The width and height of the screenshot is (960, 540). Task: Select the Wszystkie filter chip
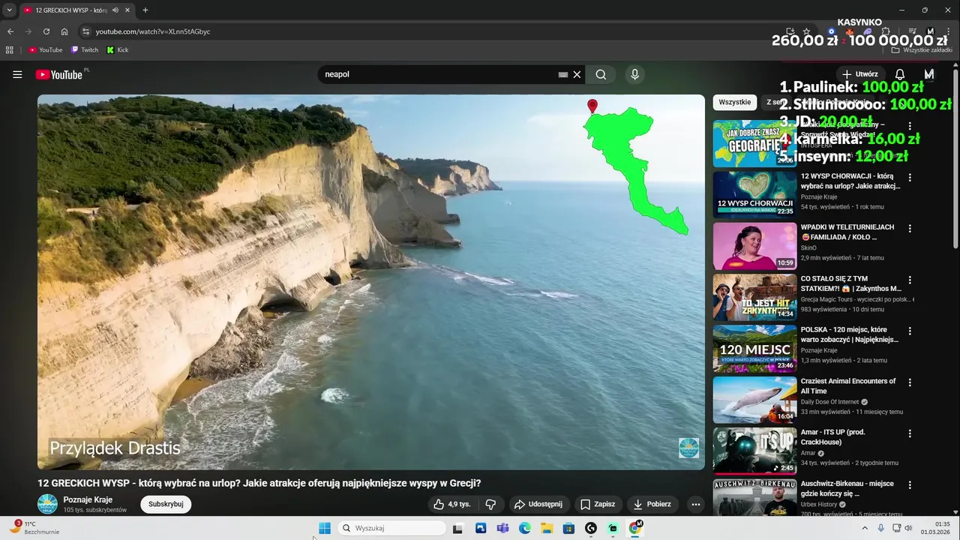(x=734, y=102)
